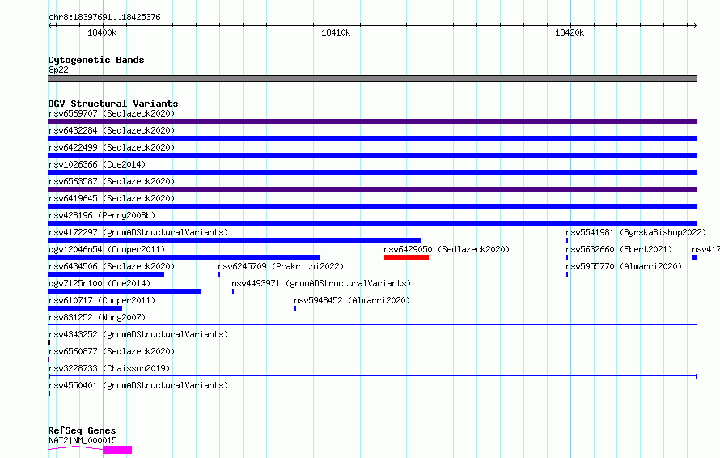
Task: Open nsv6560877 (Sedlazeck2020) label
Action: point(112,351)
